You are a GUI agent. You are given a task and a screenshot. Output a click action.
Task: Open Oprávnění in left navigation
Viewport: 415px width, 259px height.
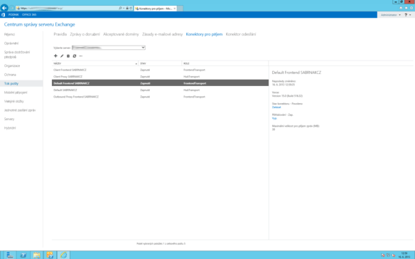[x=11, y=43]
